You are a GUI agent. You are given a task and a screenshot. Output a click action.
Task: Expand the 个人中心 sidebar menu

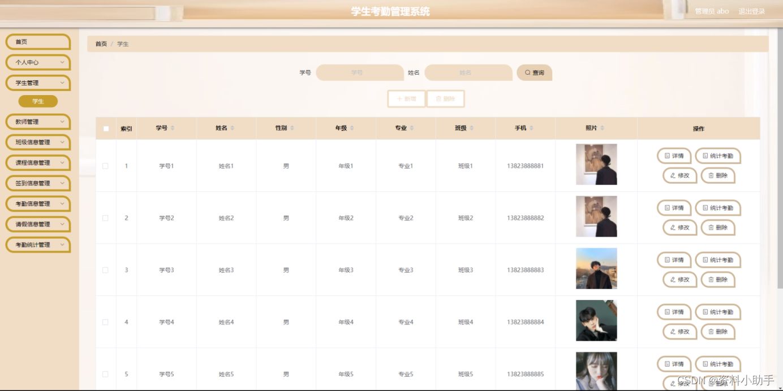click(38, 62)
